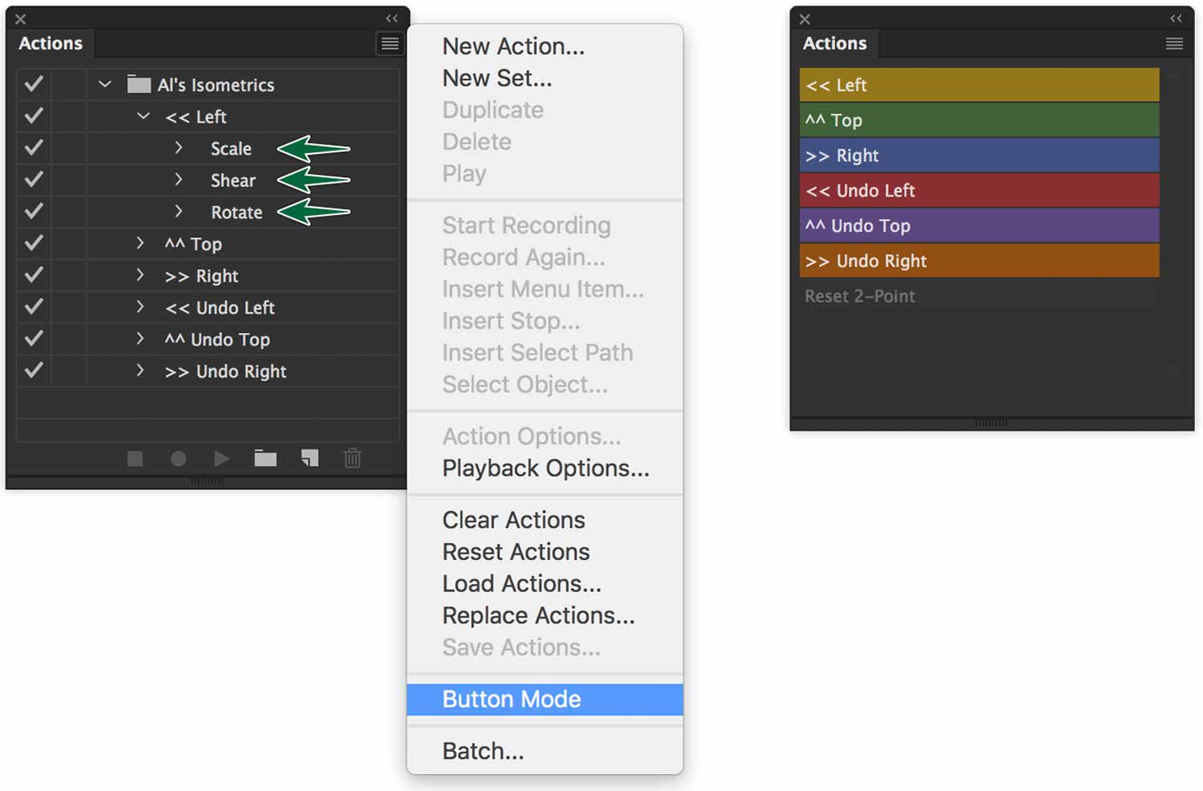Toggle dialog box column for Al's Isometrics row
The image size is (1203, 791).
[69, 84]
